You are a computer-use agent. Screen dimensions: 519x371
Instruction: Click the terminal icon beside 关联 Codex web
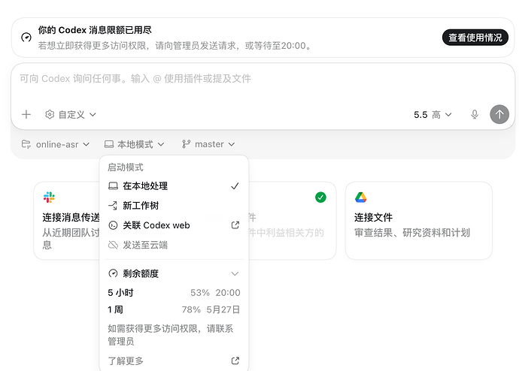(x=113, y=225)
